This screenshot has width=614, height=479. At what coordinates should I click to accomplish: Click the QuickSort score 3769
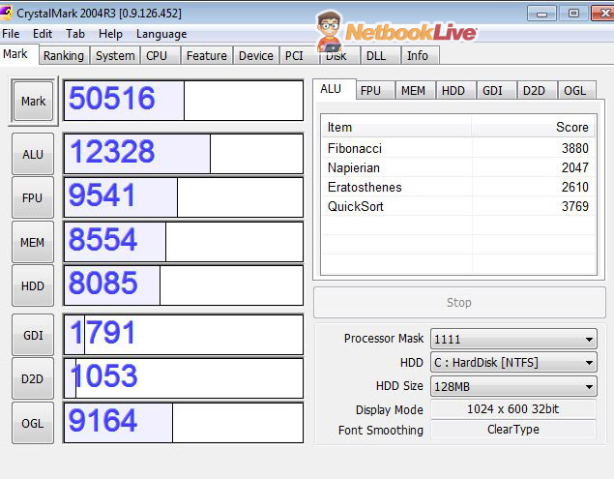tap(575, 206)
